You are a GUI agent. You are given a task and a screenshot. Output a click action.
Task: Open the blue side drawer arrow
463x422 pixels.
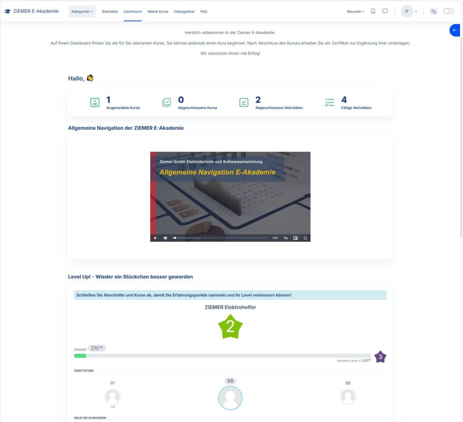(x=455, y=30)
